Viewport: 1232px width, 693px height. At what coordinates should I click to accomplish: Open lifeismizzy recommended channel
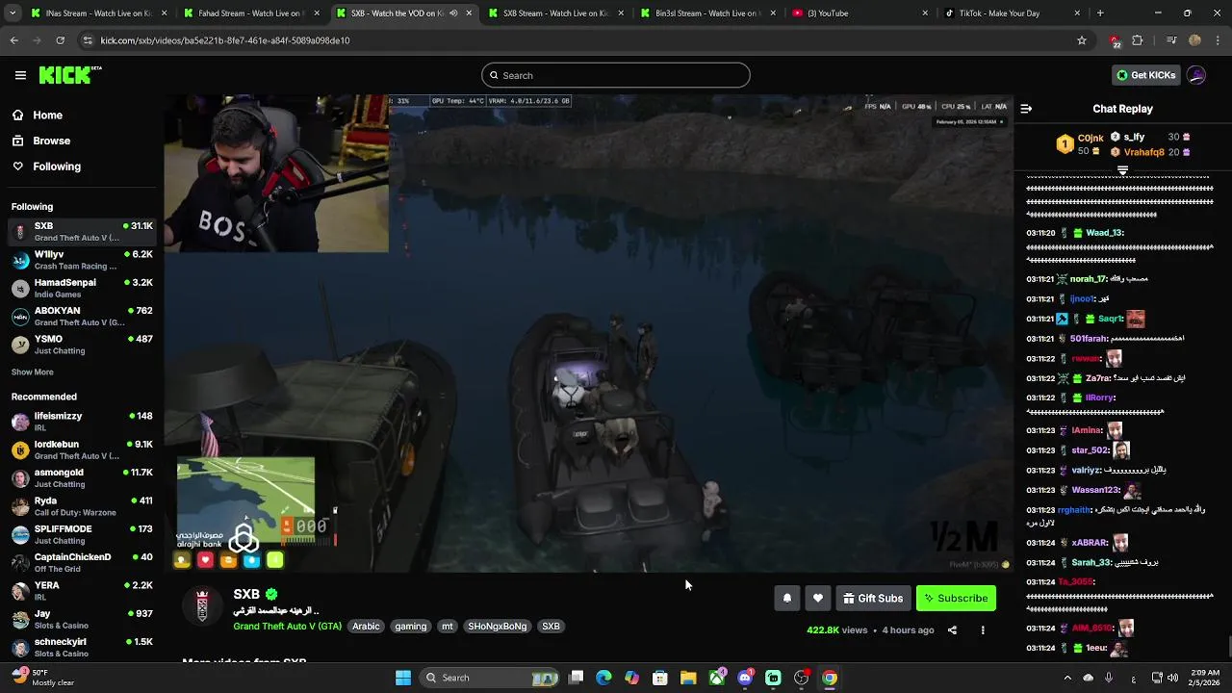point(82,422)
